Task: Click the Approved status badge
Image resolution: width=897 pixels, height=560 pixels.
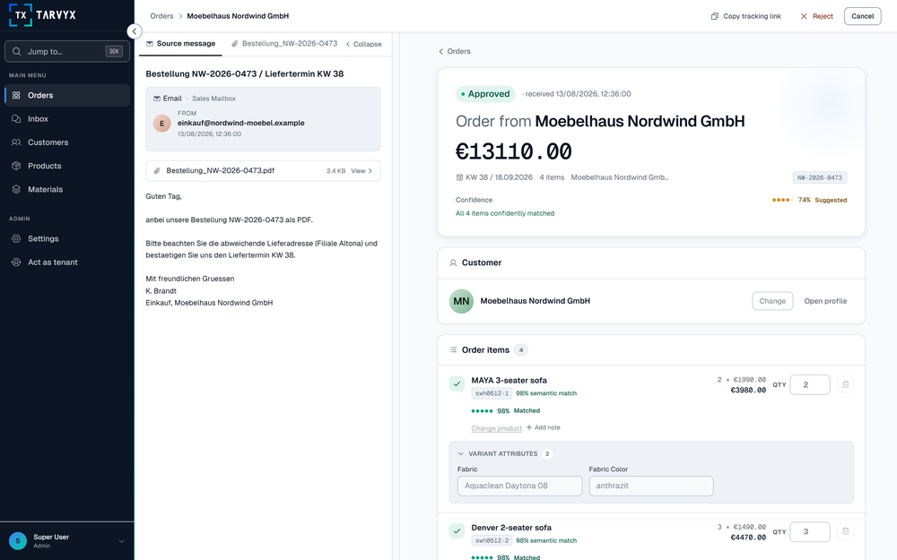Action: (x=485, y=94)
